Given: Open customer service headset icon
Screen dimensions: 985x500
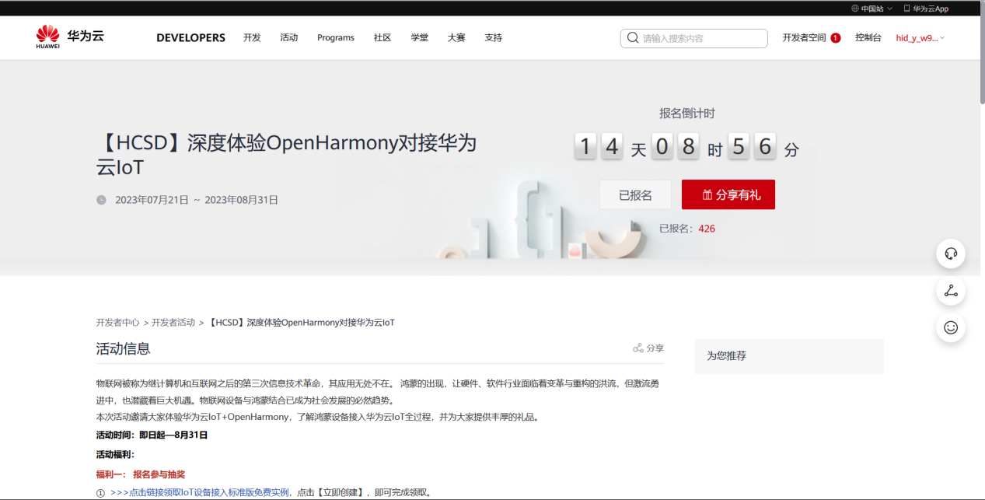Looking at the screenshot, I should [950, 253].
